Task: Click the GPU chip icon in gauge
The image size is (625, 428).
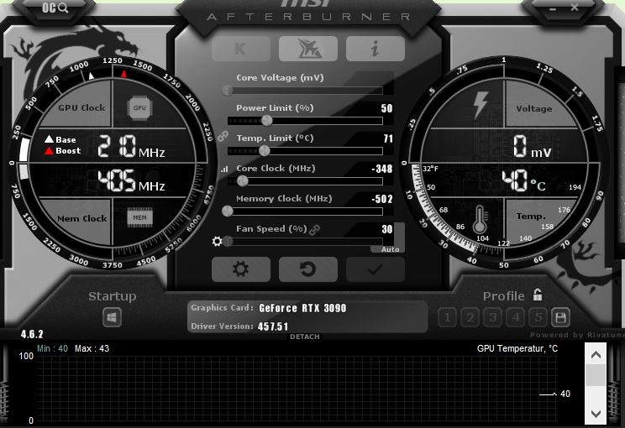Action: (139, 108)
